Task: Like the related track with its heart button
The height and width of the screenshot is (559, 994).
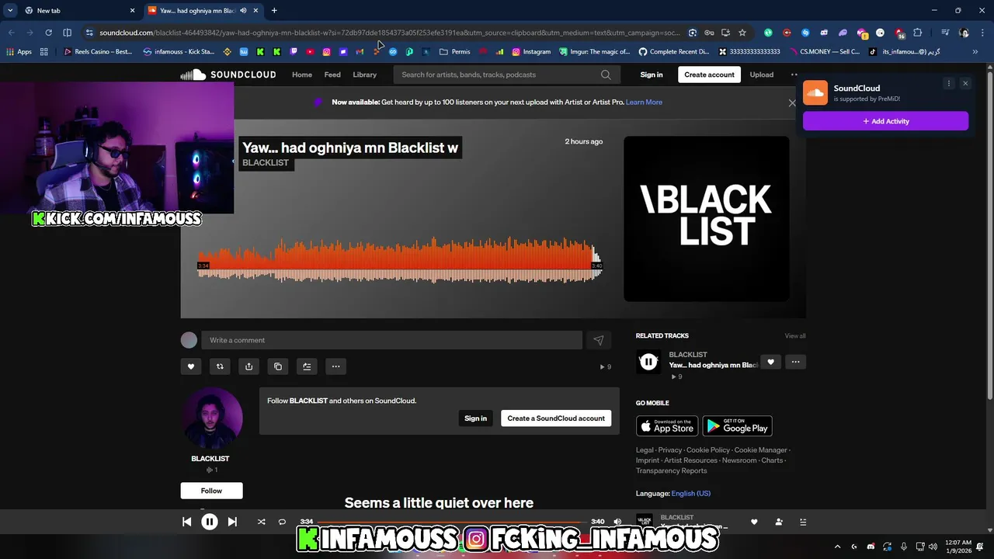Action: tap(770, 362)
